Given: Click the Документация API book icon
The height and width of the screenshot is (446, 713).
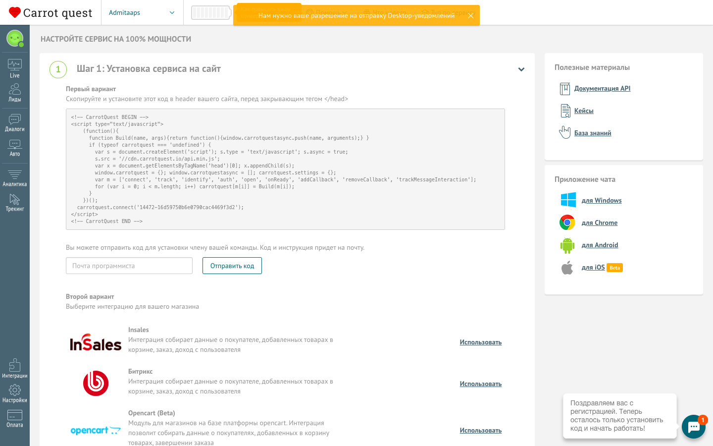Looking at the screenshot, I should pyautogui.click(x=565, y=89).
